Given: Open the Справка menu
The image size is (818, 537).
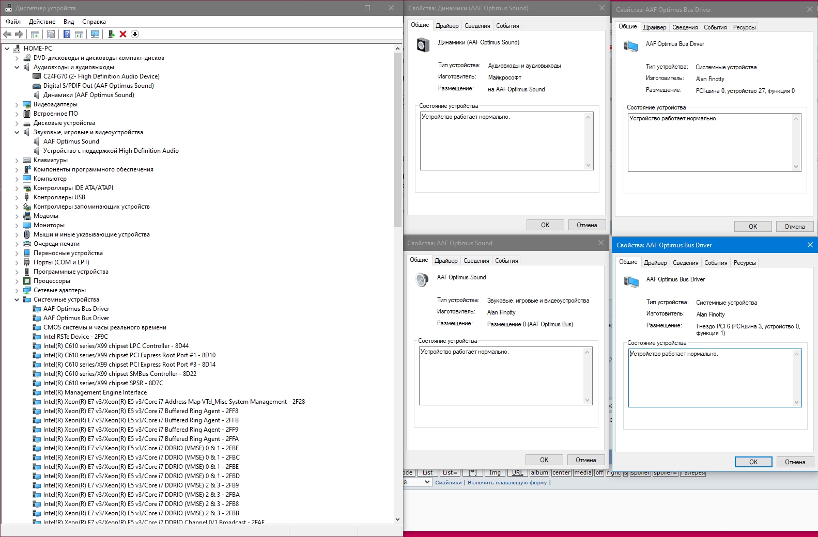Looking at the screenshot, I should [94, 22].
